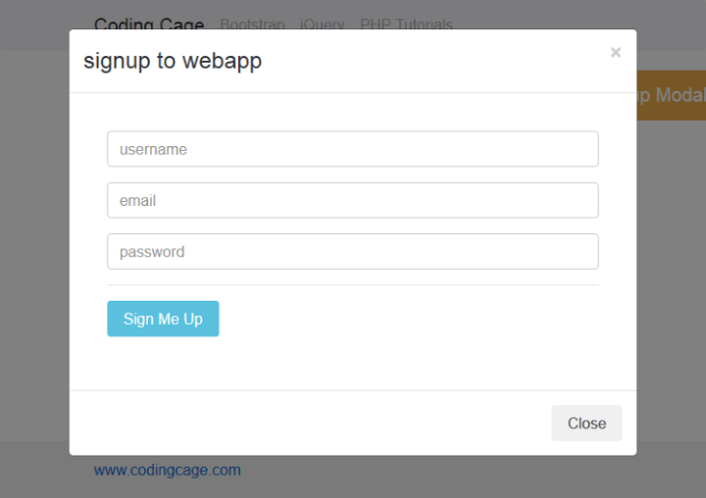
Task: Click blank modal body right of Sign Me Up
Action: (x=412, y=320)
